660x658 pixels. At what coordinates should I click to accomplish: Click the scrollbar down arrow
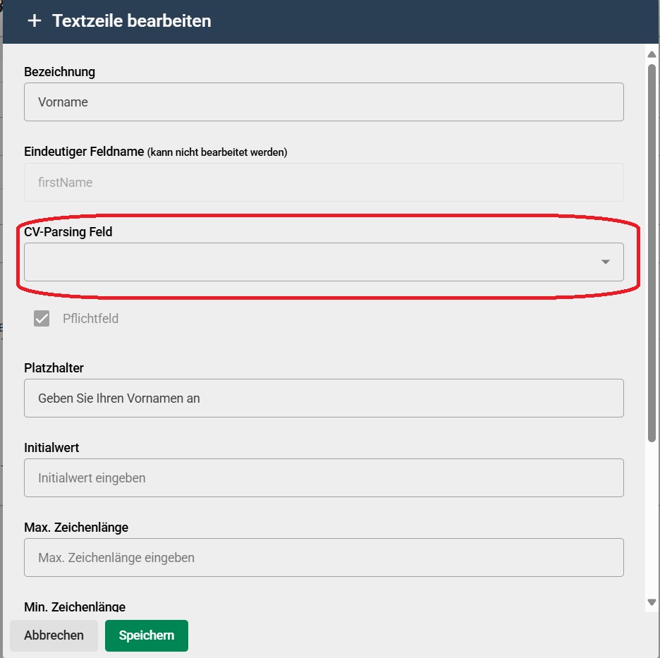pyautogui.click(x=652, y=602)
